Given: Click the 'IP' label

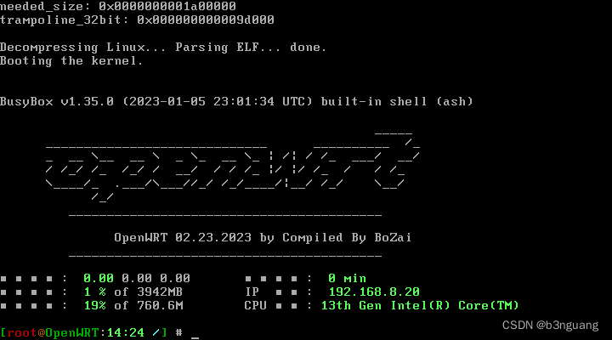Looking at the screenshot, I should [x=252, y=292].
